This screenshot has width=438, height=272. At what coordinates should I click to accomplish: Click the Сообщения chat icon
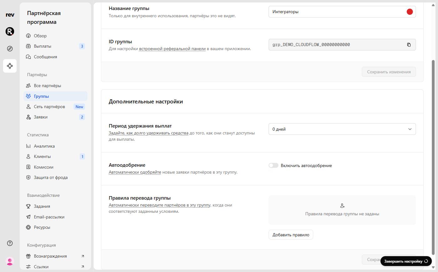pyautogui.click(x=28, y=57)
